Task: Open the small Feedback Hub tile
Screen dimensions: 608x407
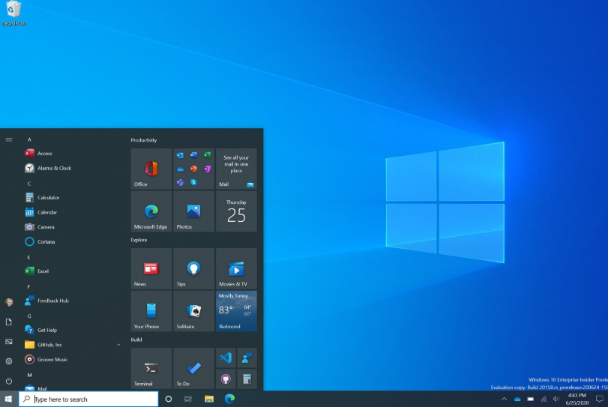Action: 247,358
